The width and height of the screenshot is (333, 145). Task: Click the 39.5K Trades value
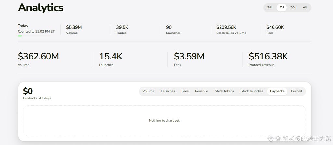click(122, 27)
